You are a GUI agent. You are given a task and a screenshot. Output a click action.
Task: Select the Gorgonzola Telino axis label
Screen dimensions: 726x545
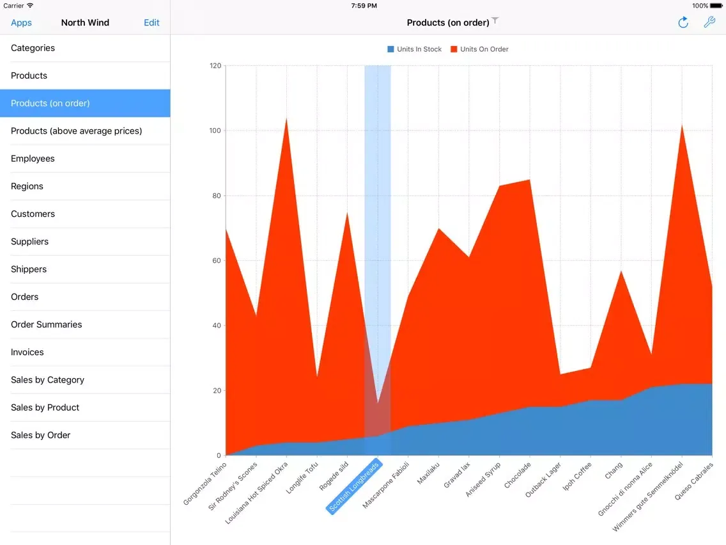(x=205, y=484)
